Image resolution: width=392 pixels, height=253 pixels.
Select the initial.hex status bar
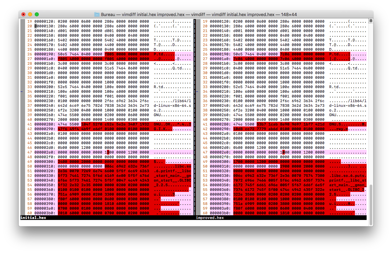coord(33,218)
